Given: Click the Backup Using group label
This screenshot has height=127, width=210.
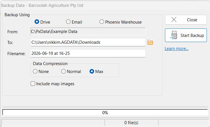Looking at the screenshot, I should (17, 15).
